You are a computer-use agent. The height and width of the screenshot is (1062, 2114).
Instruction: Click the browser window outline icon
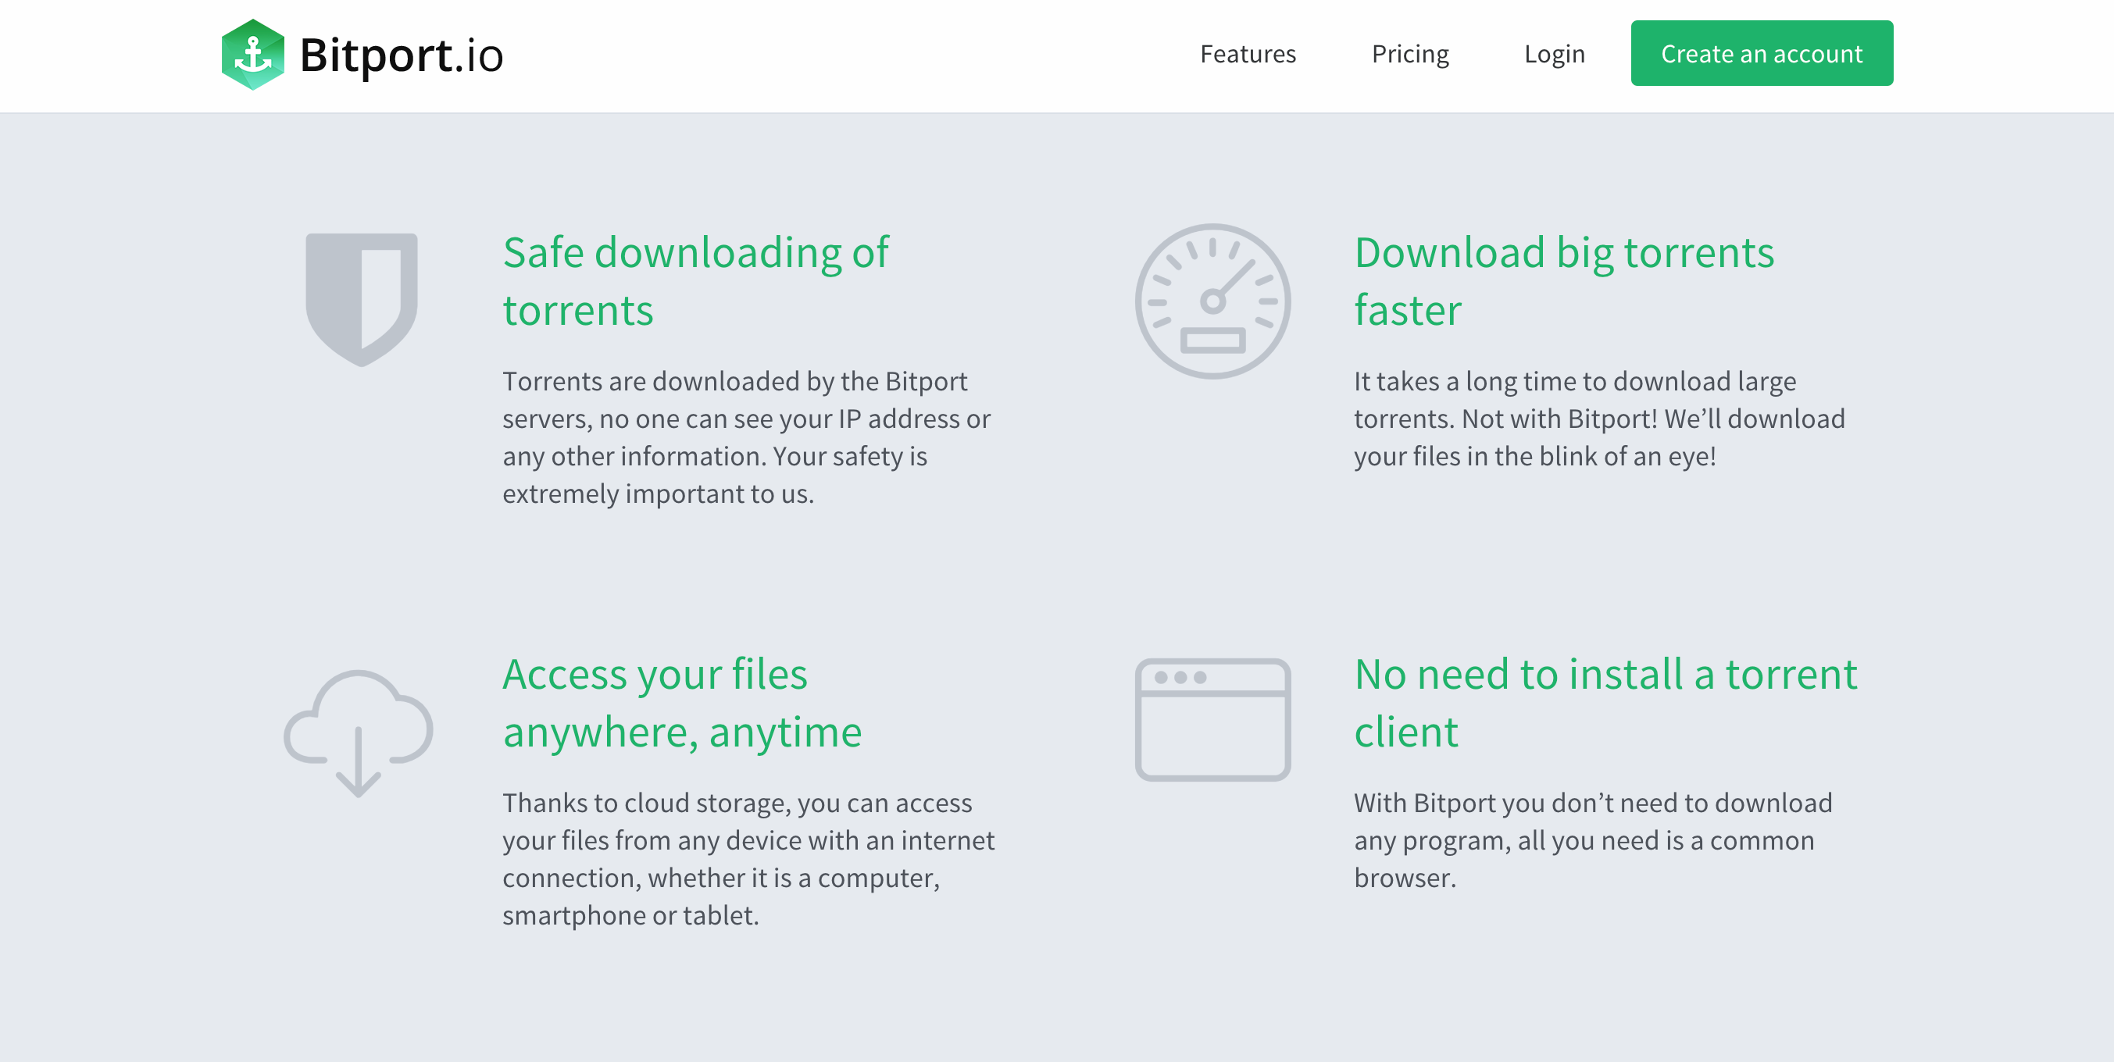click(1212, 719)
